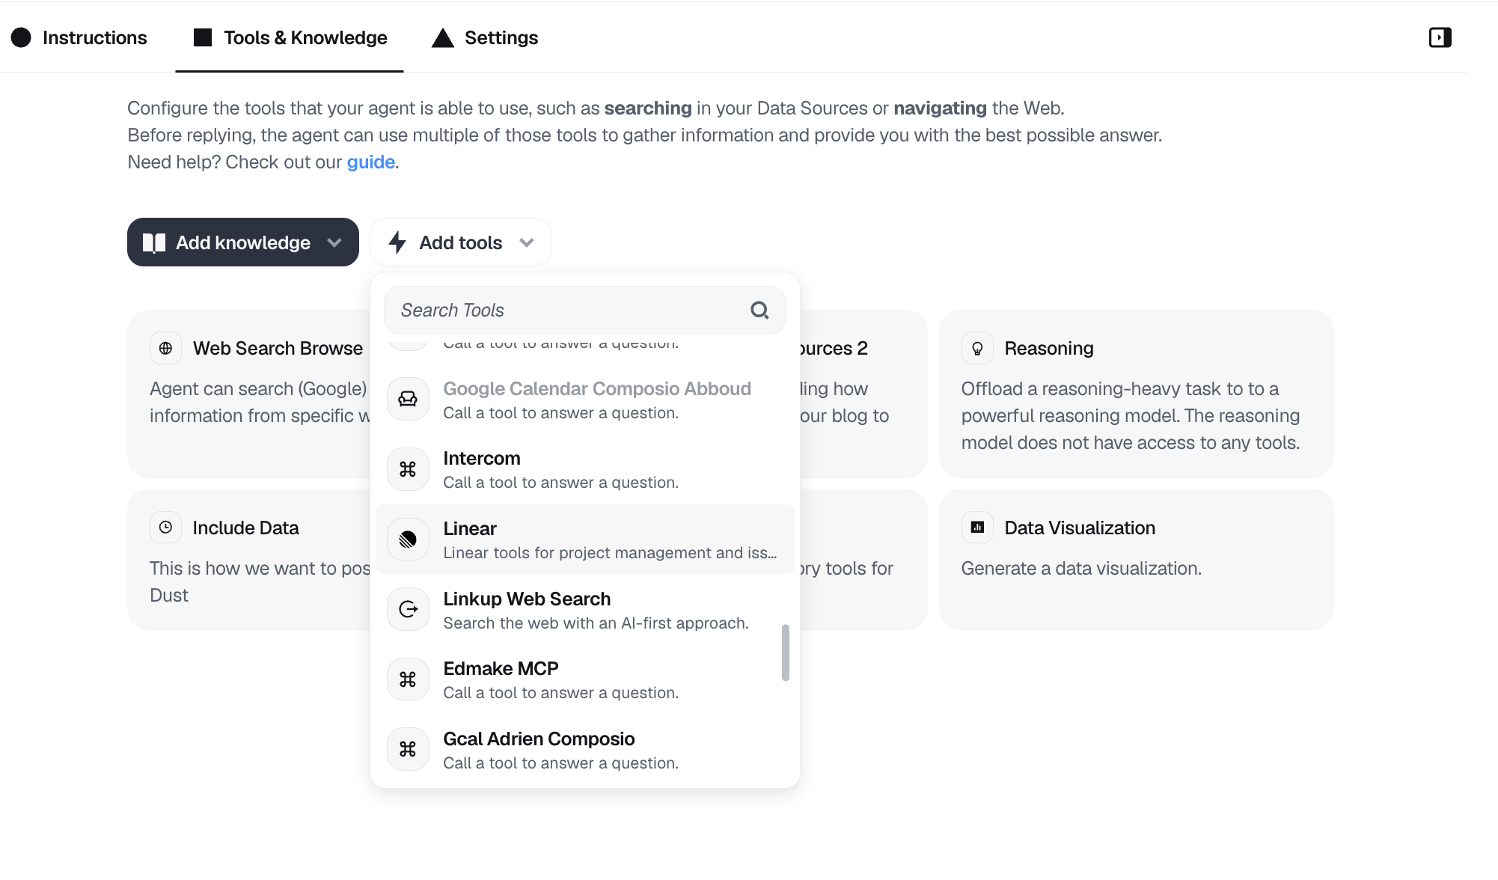The width and height of the screenshot is (1498, 880).
Task: Expand the Add knowledge dropdown
Action: [243, 242]
